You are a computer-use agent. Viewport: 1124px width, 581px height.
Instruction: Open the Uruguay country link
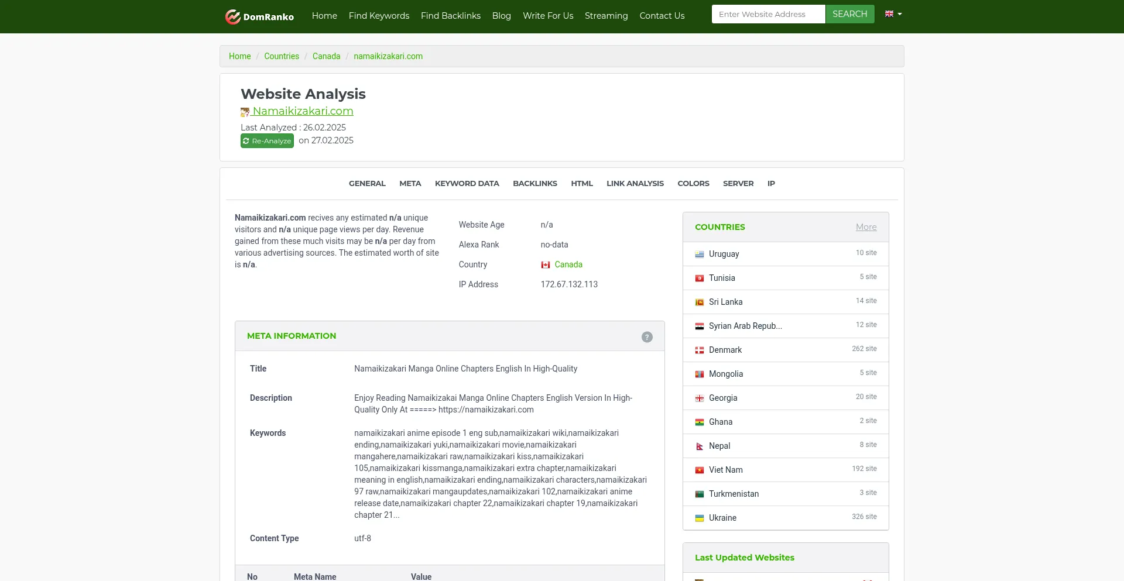point(724,254)
